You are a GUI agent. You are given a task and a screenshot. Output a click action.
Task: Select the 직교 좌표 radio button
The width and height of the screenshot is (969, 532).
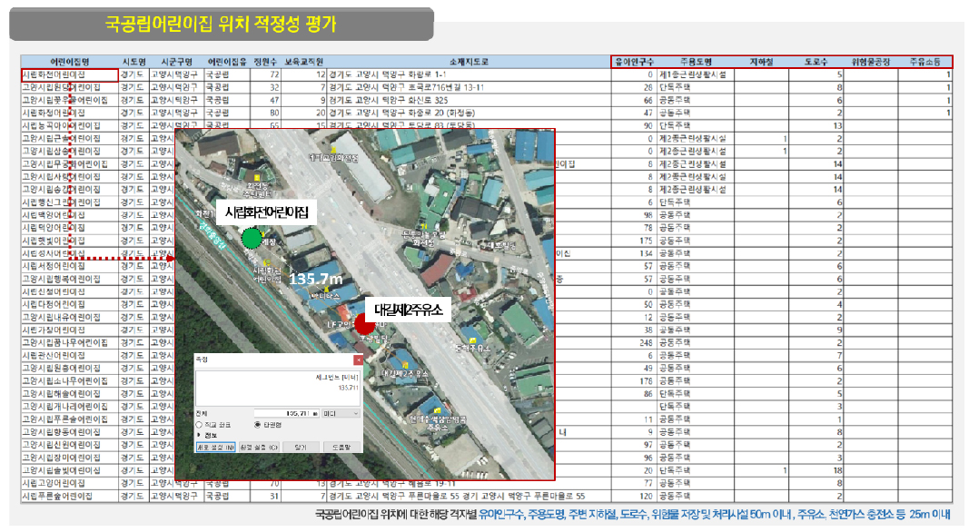[199, 425]
